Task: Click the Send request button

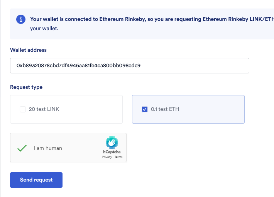Action: coord(36,180)
